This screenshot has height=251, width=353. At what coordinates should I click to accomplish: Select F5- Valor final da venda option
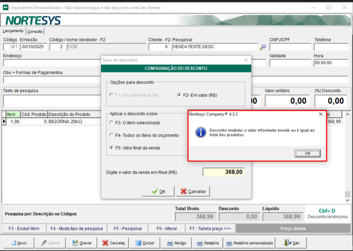(112, 148)
